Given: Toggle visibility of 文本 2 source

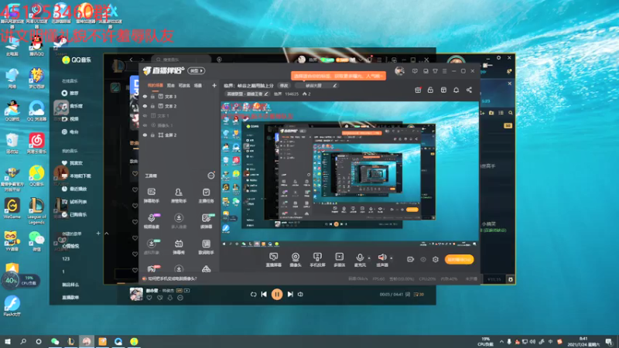Looking at the screenshot, I should click(x=145, y=106).
